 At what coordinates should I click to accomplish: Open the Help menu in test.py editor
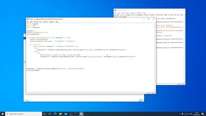57,22
